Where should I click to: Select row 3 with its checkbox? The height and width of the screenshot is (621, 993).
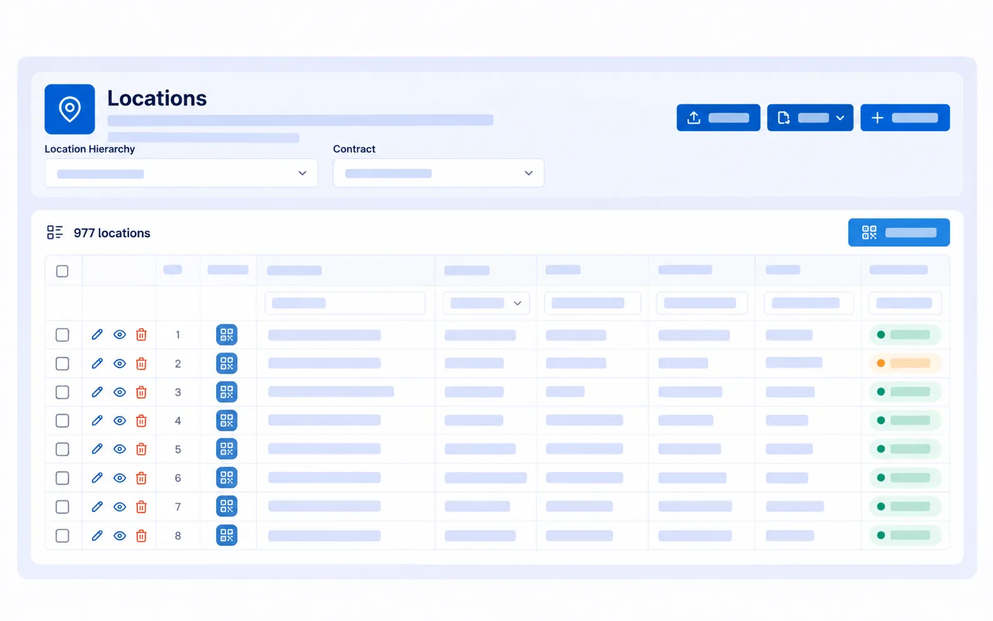pyautogui.click(x=63, y=393)
